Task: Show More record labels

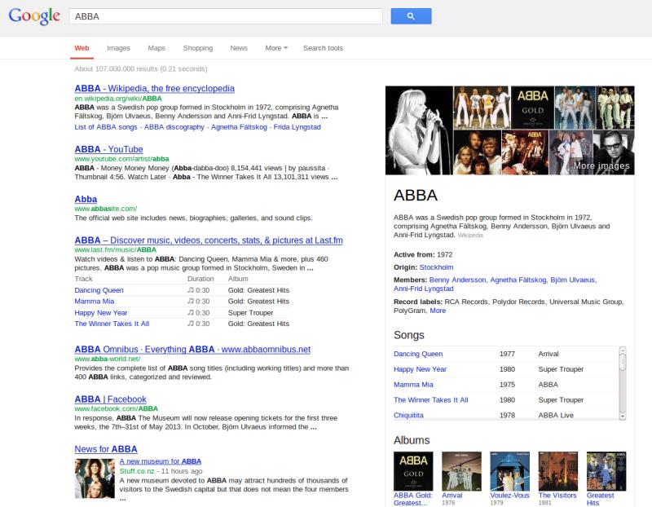Action: (x=438, y=311)
